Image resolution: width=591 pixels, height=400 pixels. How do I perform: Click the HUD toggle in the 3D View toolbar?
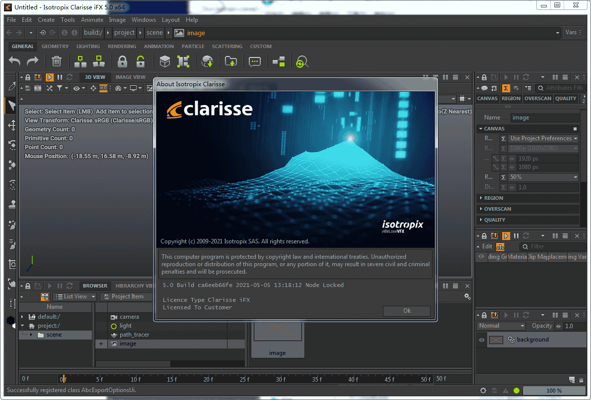(x=103, y=88)
